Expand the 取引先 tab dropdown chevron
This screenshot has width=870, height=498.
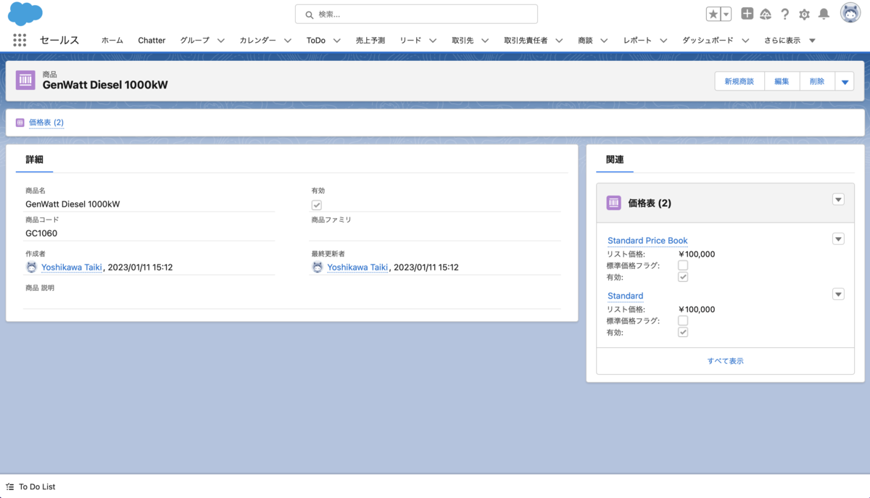click(x=485, y=41)
